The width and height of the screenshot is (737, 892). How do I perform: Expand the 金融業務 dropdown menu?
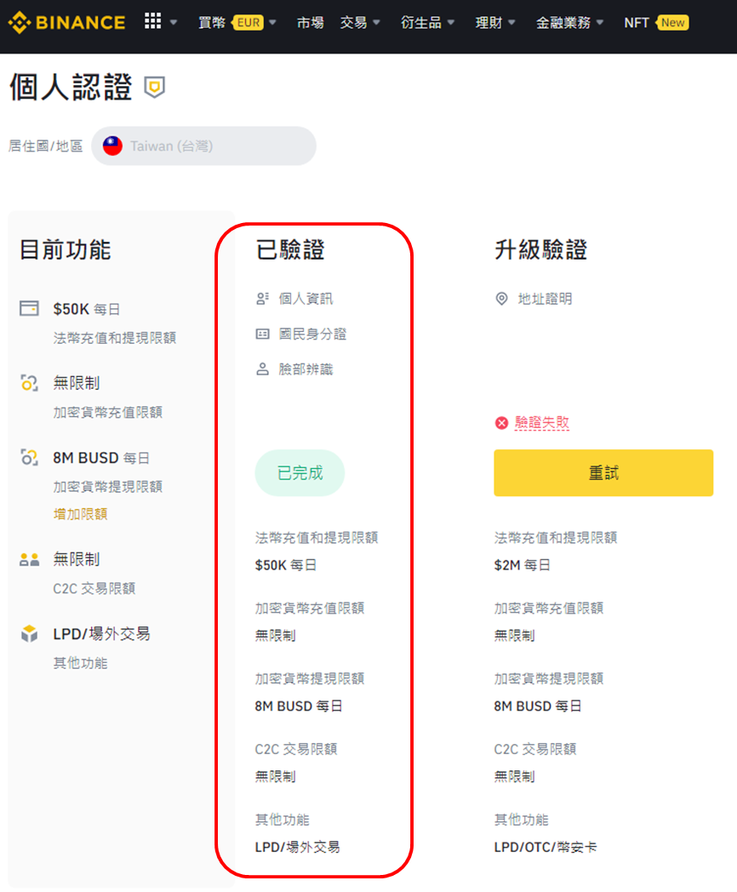570,23
